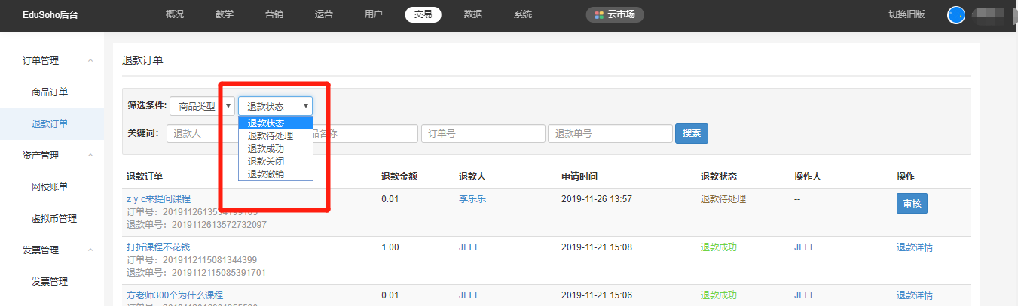Open the 云市场 cloud market button

pos(615,14)
